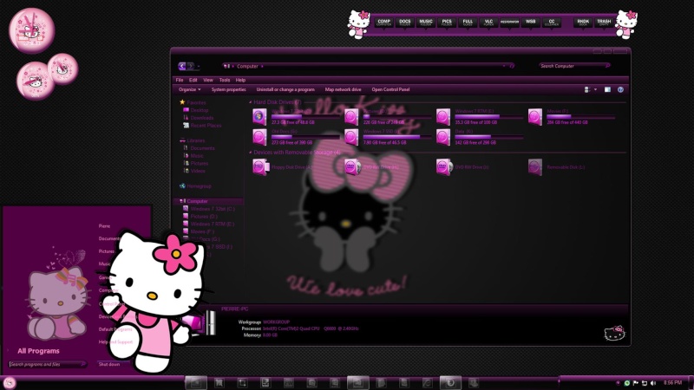The image size is (694, 390).
Task: Open the View menu
Action: [208, 80]
